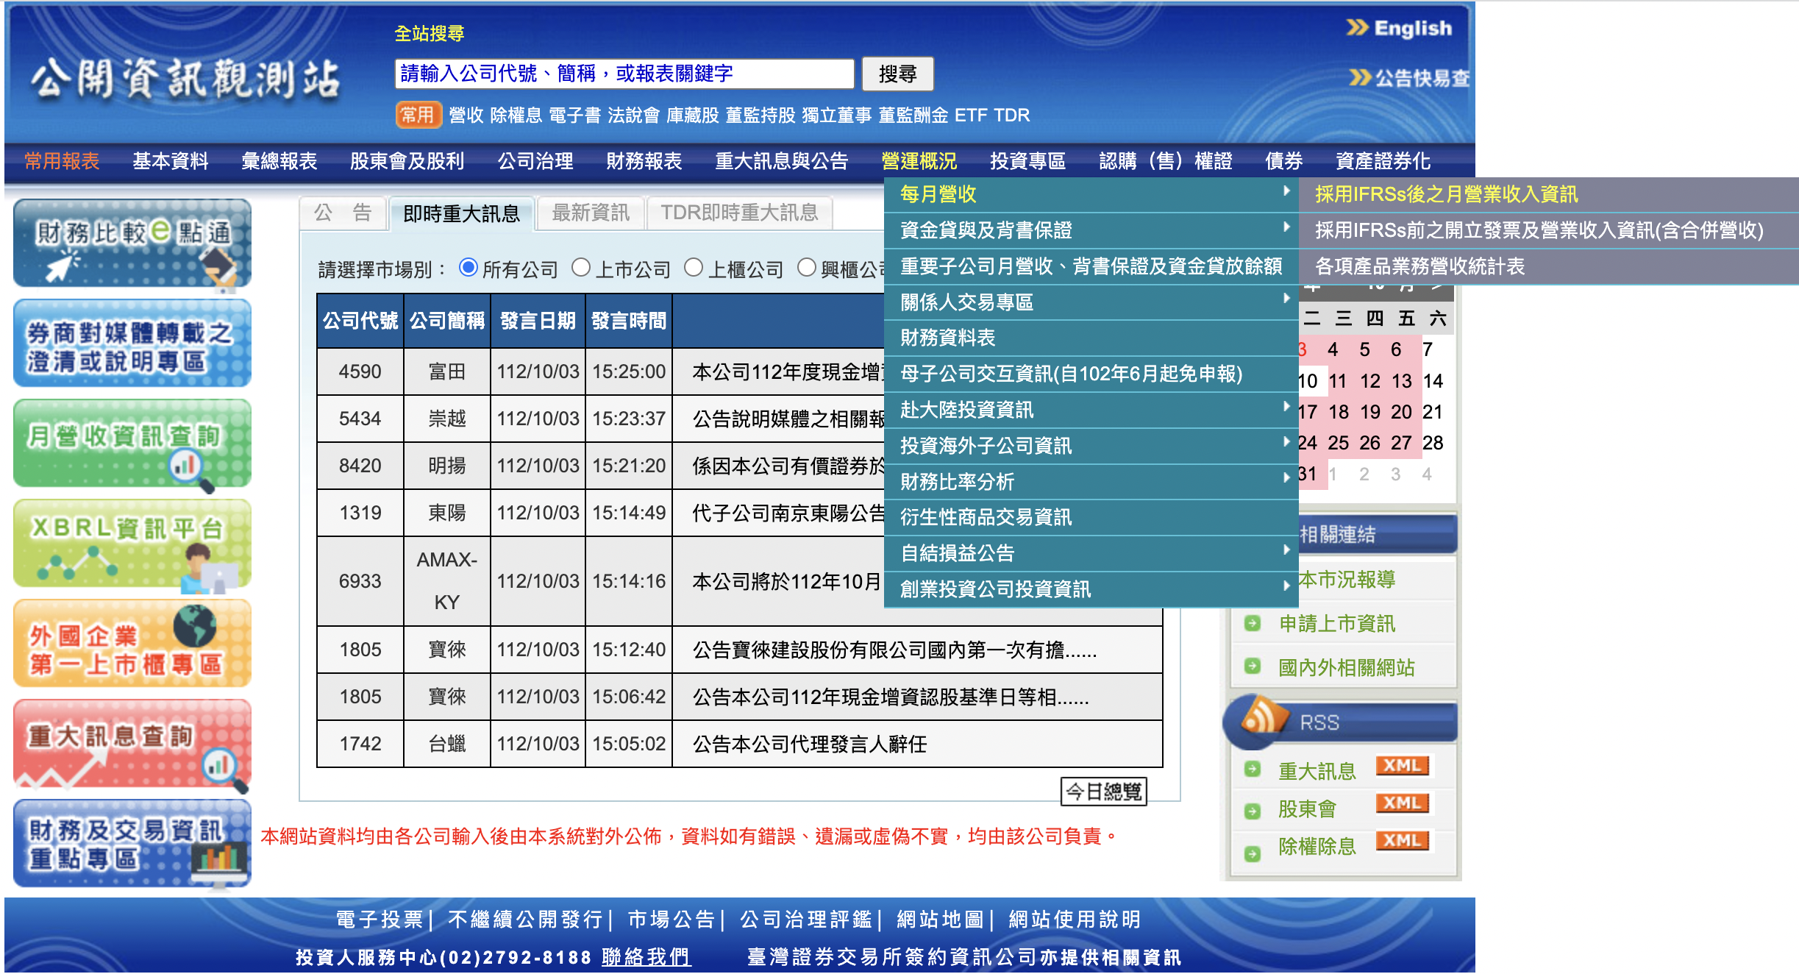1799x974 pixels.
Task: Choose 各項產品業務營收統計表 submenu item
Action: [x=1548, y=266]
